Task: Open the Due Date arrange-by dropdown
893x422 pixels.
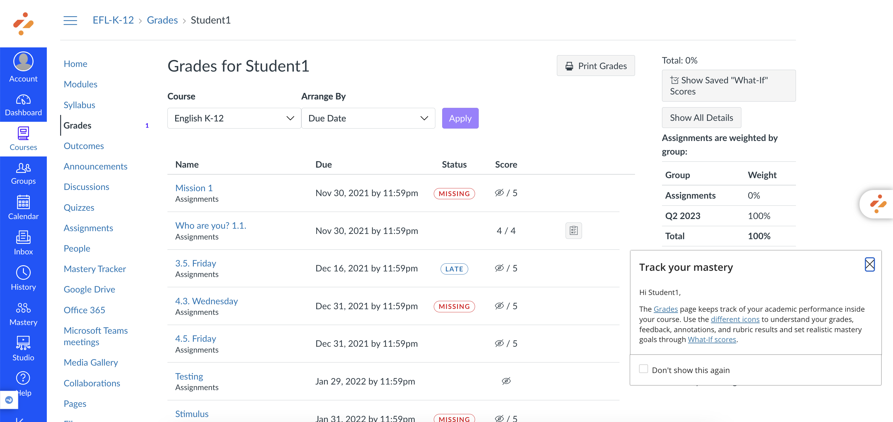Action: (x=368, y=118)
